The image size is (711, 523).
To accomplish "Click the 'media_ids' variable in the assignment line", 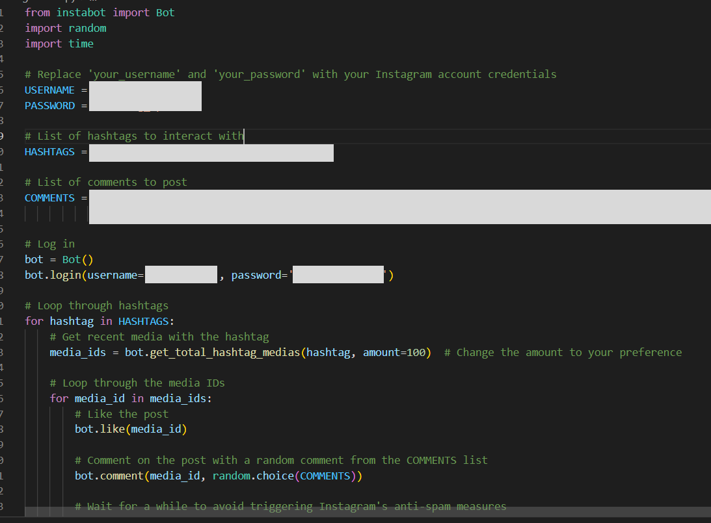I will coord(77,352).
